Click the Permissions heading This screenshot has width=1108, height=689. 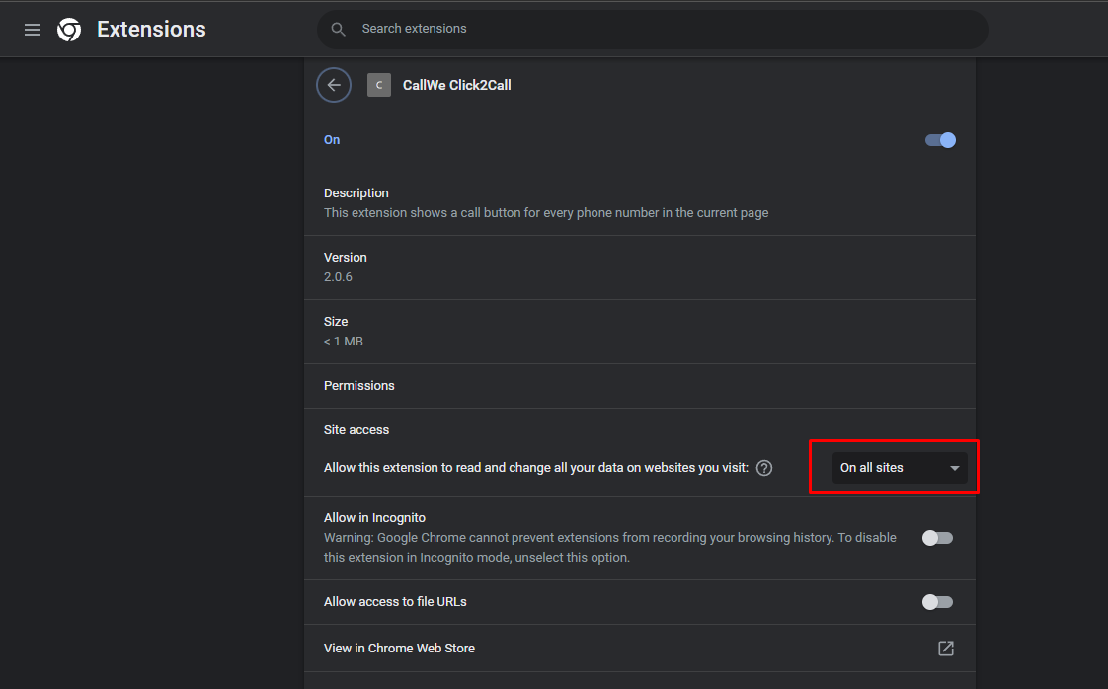pos(359,386)
